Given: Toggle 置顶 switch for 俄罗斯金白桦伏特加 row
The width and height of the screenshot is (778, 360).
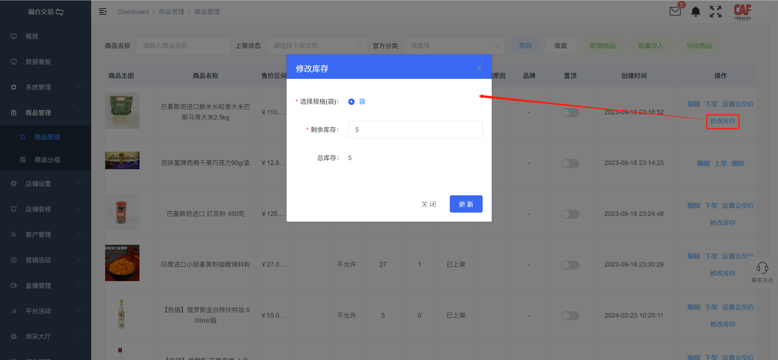Looking at the screenshot, I should point(570,315).
